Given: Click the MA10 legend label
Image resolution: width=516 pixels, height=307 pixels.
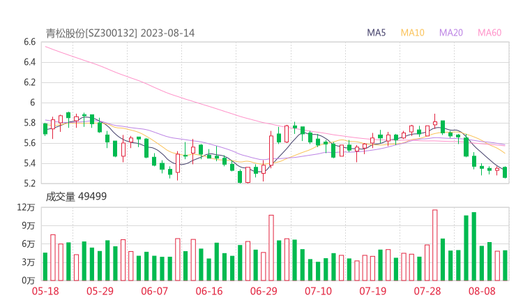Looking at the screenshot, I should click(412, 33).
